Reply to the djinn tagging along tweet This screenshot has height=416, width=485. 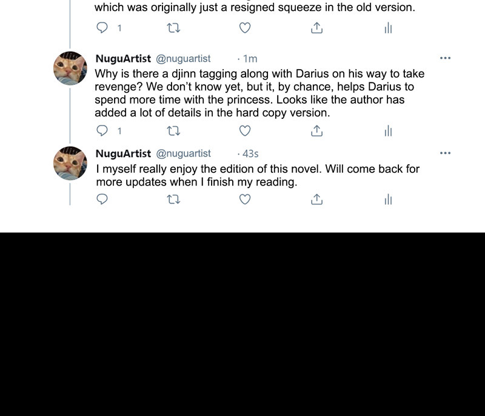(103, 131)
